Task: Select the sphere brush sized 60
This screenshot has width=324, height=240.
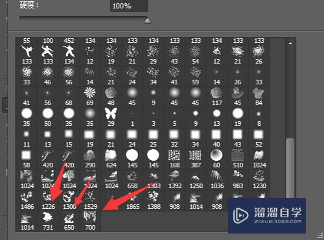Action: [216, 155]
